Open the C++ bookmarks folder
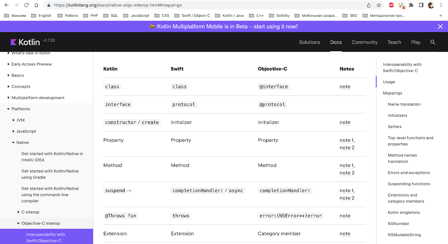 256,16
